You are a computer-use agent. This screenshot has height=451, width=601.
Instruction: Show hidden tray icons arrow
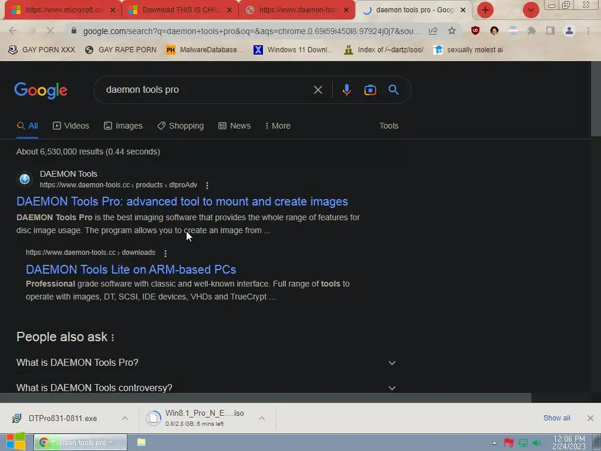(494, 443)
